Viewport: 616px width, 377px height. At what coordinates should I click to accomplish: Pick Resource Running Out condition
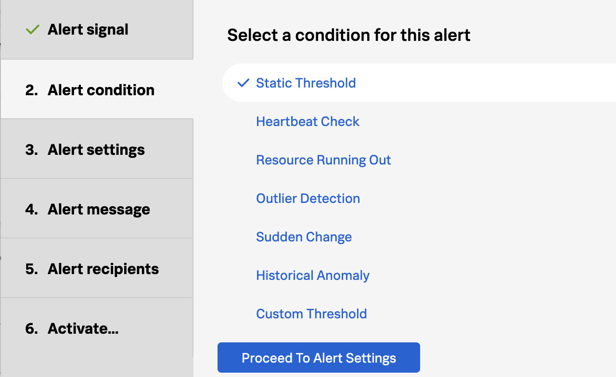[x=323, y=160]
